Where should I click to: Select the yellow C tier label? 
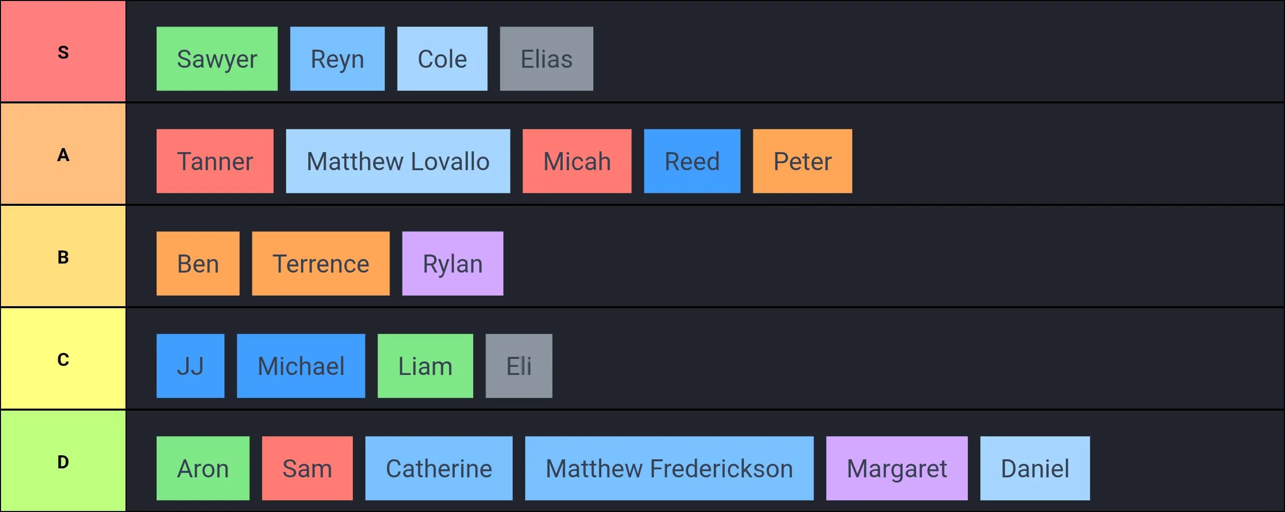click(63, 359)
